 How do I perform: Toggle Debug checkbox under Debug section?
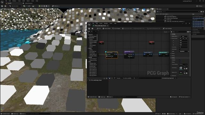[180, 62]
